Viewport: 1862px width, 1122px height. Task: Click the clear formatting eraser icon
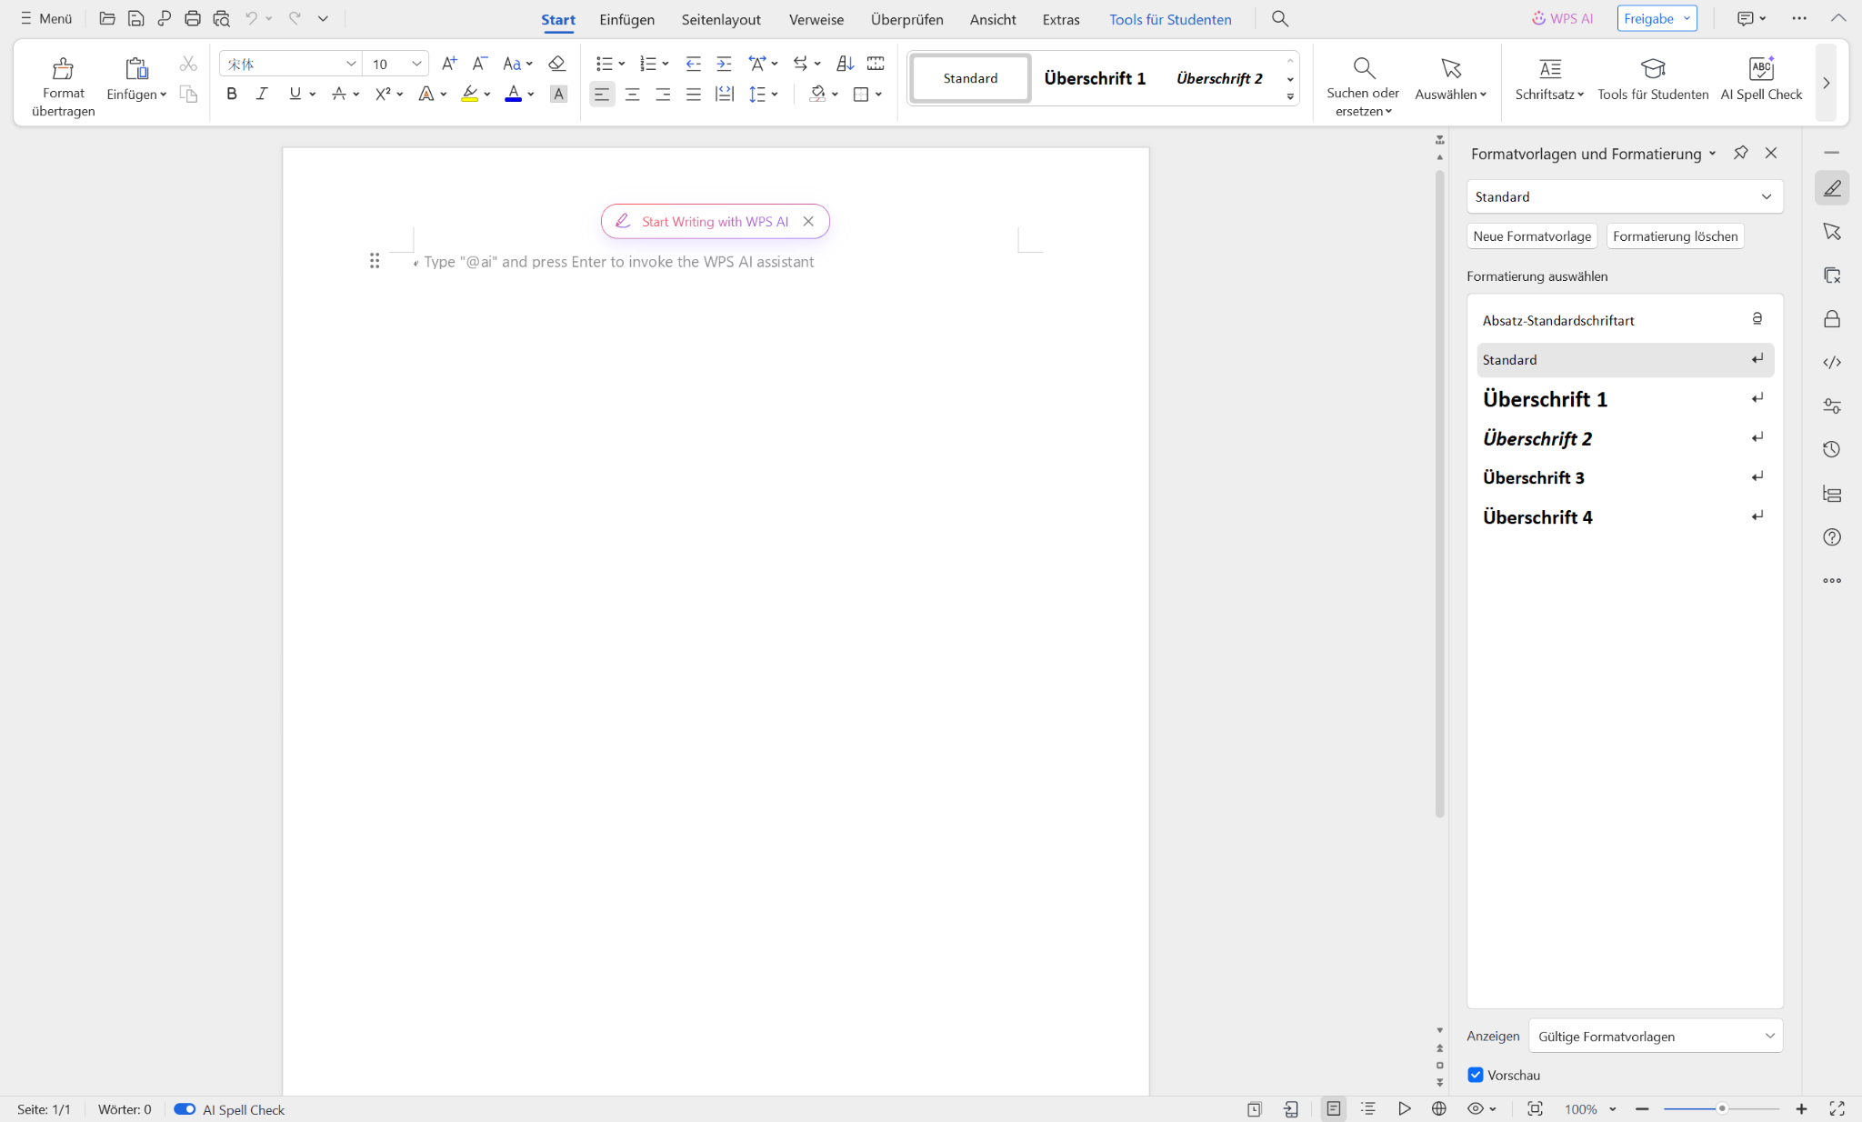(x=556, y=64)
